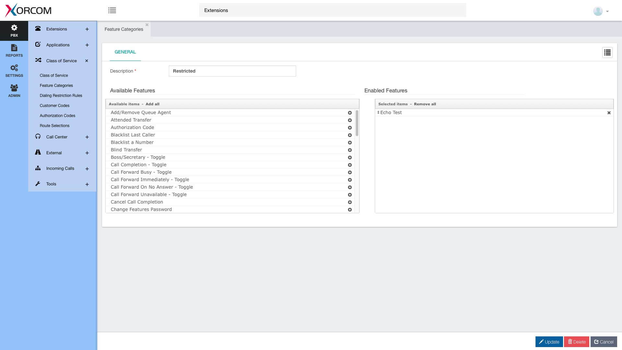Expand the Applications menu
This screenshot has height=350, width=622.
(87, 45)
